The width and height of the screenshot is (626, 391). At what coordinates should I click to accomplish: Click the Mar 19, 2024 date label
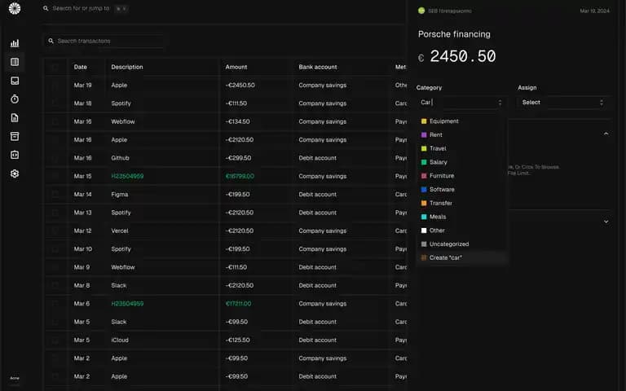pos(594,11)
